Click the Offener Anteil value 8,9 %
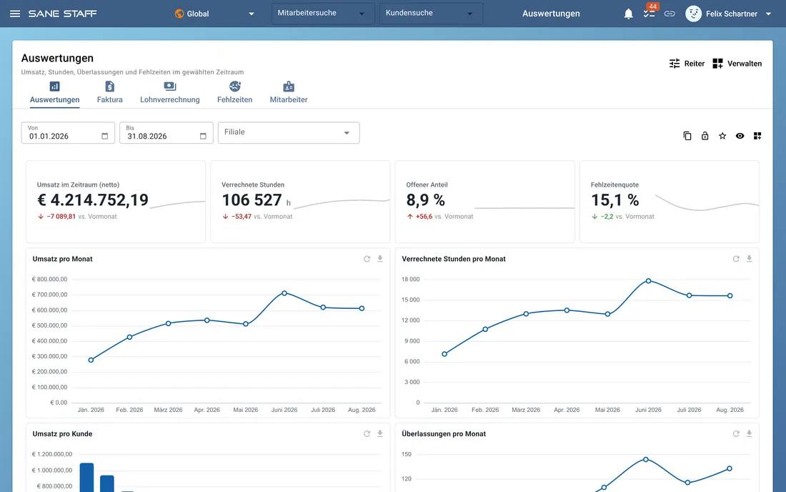 tap(426, 200)
